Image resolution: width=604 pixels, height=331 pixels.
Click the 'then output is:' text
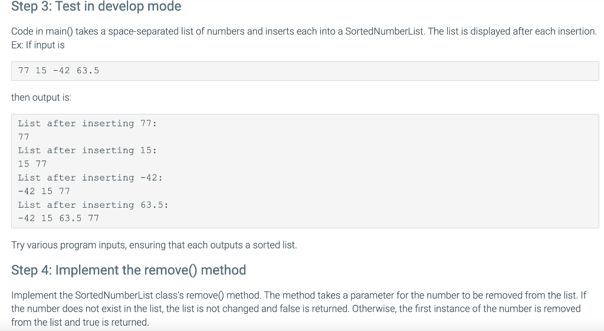41,97
